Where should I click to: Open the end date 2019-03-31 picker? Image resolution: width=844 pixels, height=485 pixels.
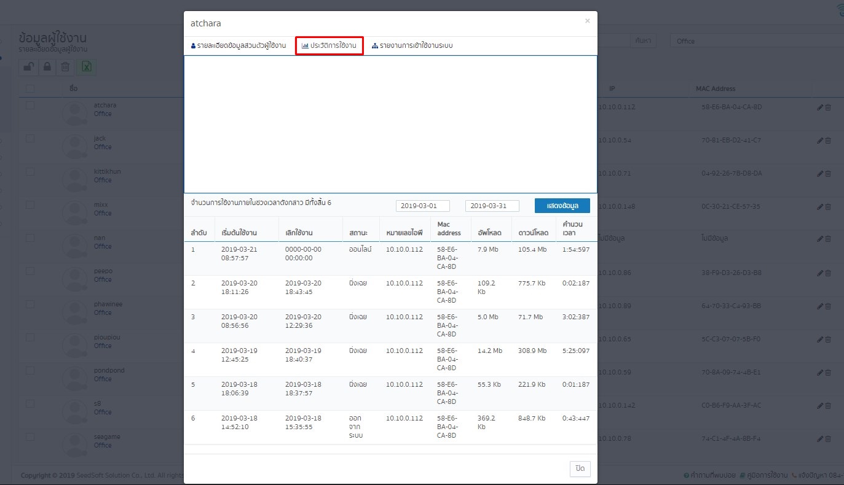(492, 206)
